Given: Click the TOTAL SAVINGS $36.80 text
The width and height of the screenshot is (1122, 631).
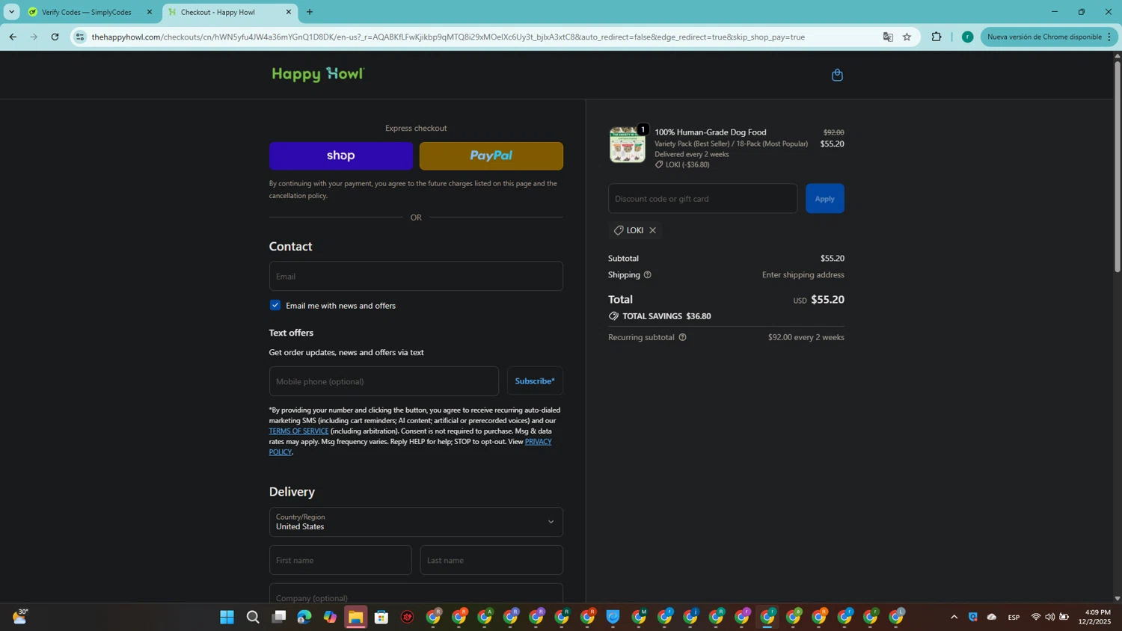Looking at the screenshot, I should pyautogui.click(x=666, y=316).
